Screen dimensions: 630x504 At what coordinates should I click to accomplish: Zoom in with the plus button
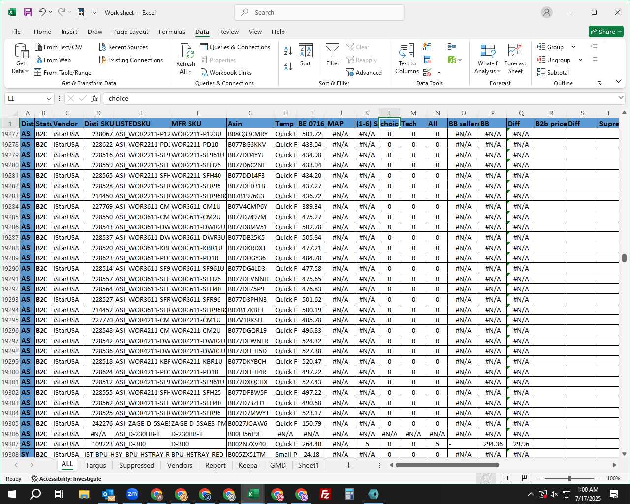pyautogui.click(x=598, y=478)
